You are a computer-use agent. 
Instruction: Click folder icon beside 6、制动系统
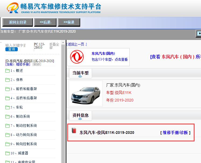[8, 117]
